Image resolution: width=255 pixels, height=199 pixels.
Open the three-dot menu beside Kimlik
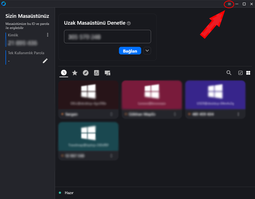point(48,35)
